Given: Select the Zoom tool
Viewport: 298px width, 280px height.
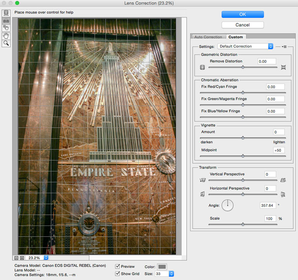Looking at the screenshot, I should [6, 43].
